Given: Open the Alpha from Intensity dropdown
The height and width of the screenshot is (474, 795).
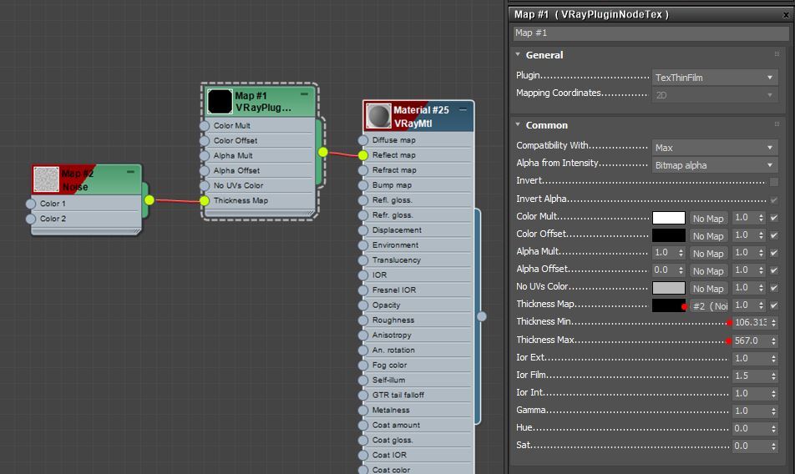Looking at the screenshot, I should 714,165.
